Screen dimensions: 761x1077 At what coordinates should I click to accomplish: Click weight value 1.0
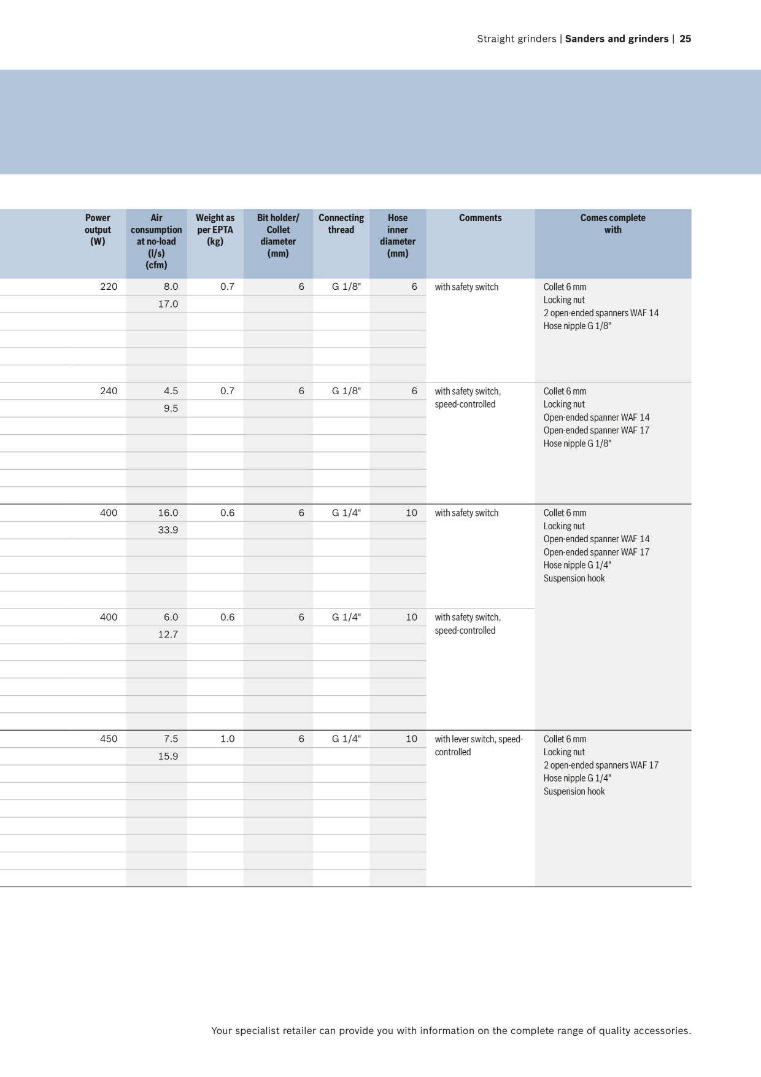click(x=228, y=739)
